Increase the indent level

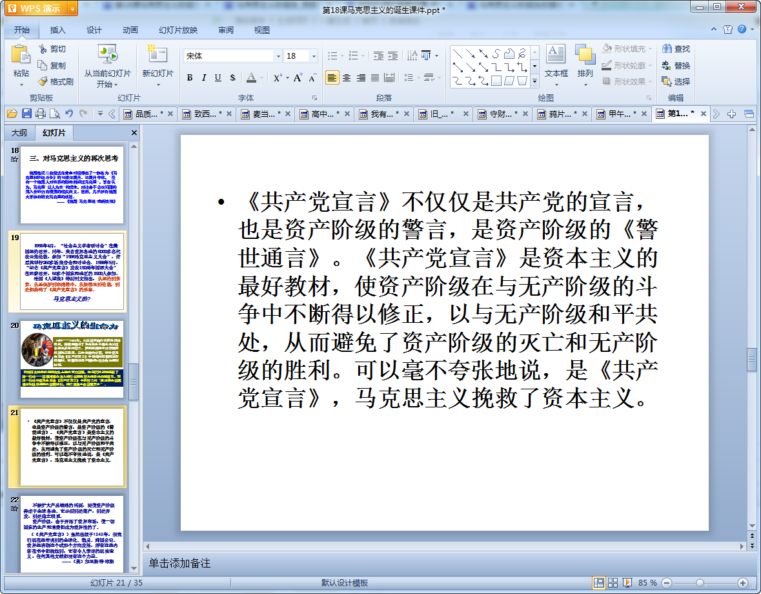pyautogui.click(x=392, y=56)
